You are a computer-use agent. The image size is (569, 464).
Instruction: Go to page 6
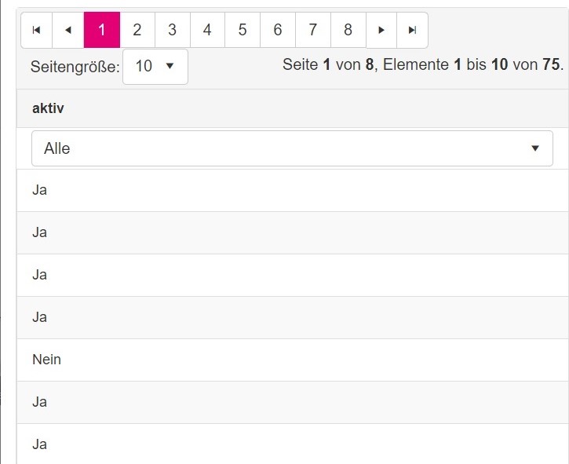278,30
